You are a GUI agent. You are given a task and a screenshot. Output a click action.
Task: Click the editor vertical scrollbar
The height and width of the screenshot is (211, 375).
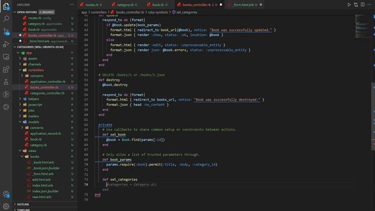point(373,117)
